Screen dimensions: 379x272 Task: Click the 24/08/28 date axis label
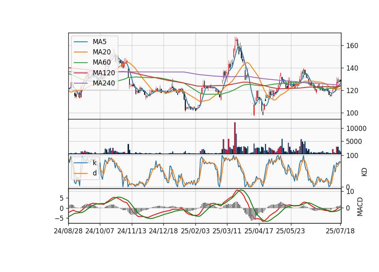coord(68,231)
